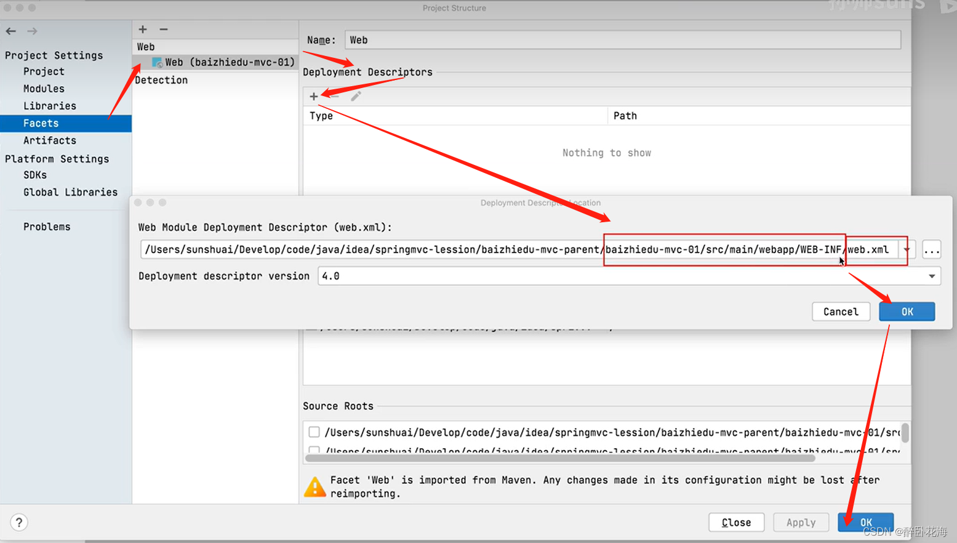Open Modules settings section
This screenshot has width=957, height=543.
44,89
